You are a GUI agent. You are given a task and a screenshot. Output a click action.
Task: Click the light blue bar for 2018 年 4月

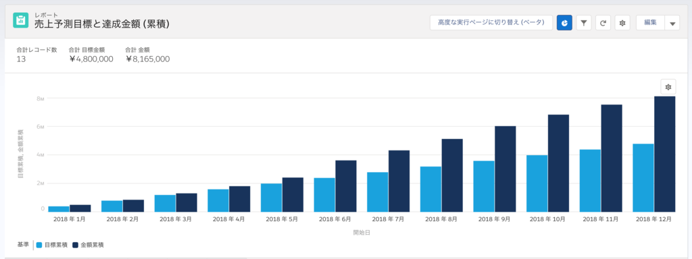(218, 200)
